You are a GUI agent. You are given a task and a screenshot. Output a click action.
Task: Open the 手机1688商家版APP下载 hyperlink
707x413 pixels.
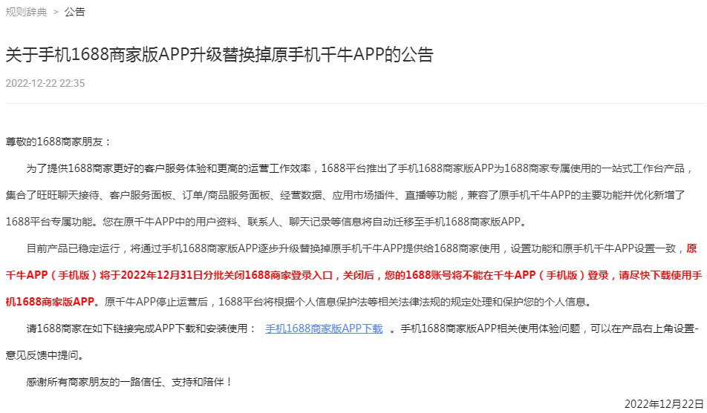tap(324, 328)
